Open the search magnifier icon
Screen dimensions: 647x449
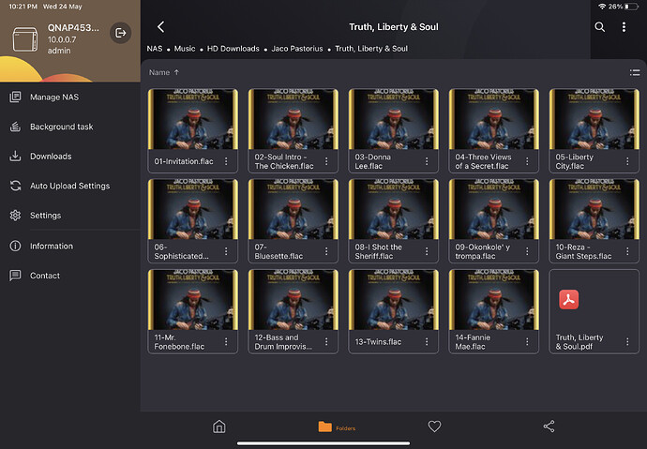pyautogui.click(x=599, y=27)
